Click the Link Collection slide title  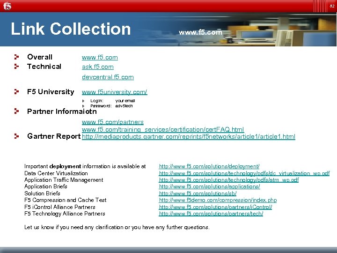tap(71, 29)
